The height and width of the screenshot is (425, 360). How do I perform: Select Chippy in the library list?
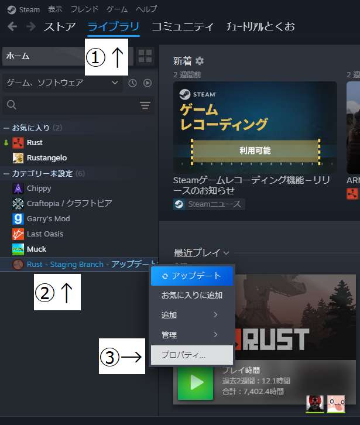click(39, 188)
